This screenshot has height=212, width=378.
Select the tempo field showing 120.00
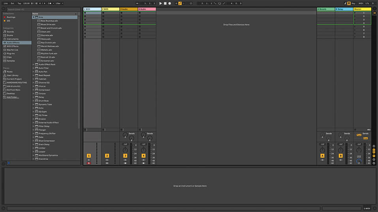(x=26, y=4)
